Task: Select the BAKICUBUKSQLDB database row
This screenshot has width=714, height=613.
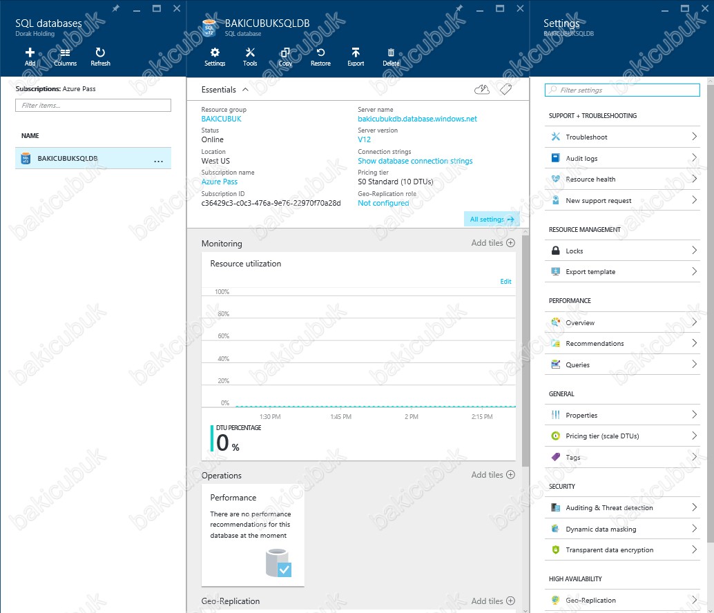Action: (x=93, y=158)
